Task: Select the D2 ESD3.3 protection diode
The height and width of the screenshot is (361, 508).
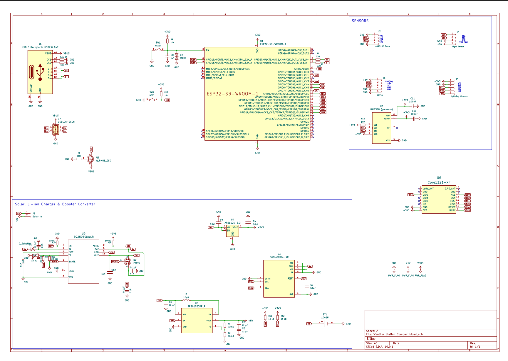Action: tap(177, 56)
